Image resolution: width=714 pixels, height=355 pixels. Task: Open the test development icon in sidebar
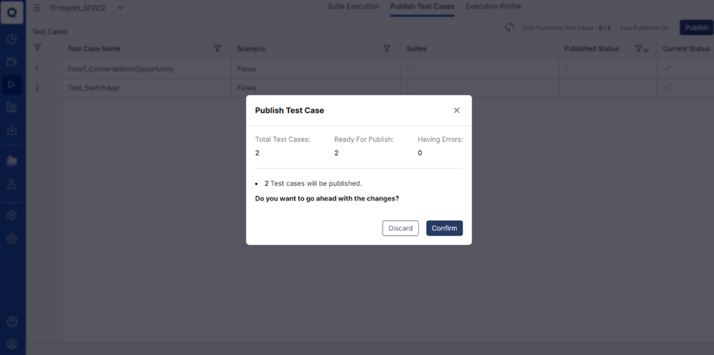click(x=12, y=62)
